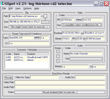Viewport: 110px width, 99px height.
Task: Click '2 compatible codecs installed' button
Action: pos(82,25)
